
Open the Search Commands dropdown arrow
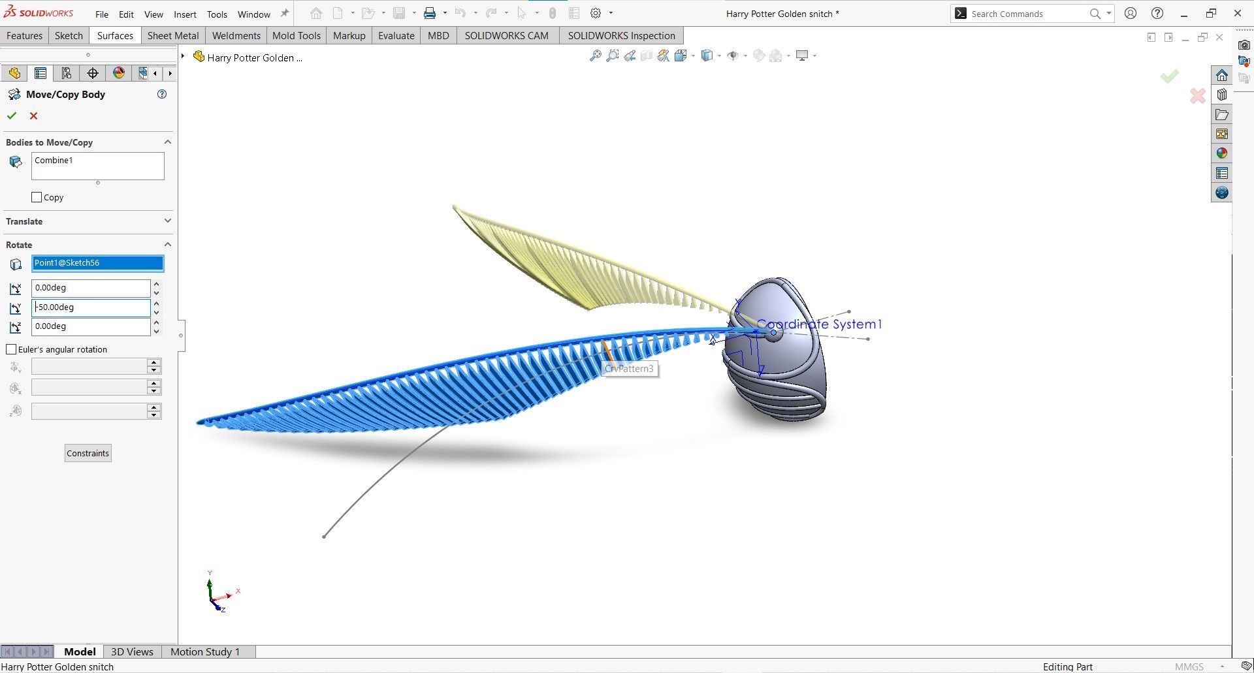1108,13
